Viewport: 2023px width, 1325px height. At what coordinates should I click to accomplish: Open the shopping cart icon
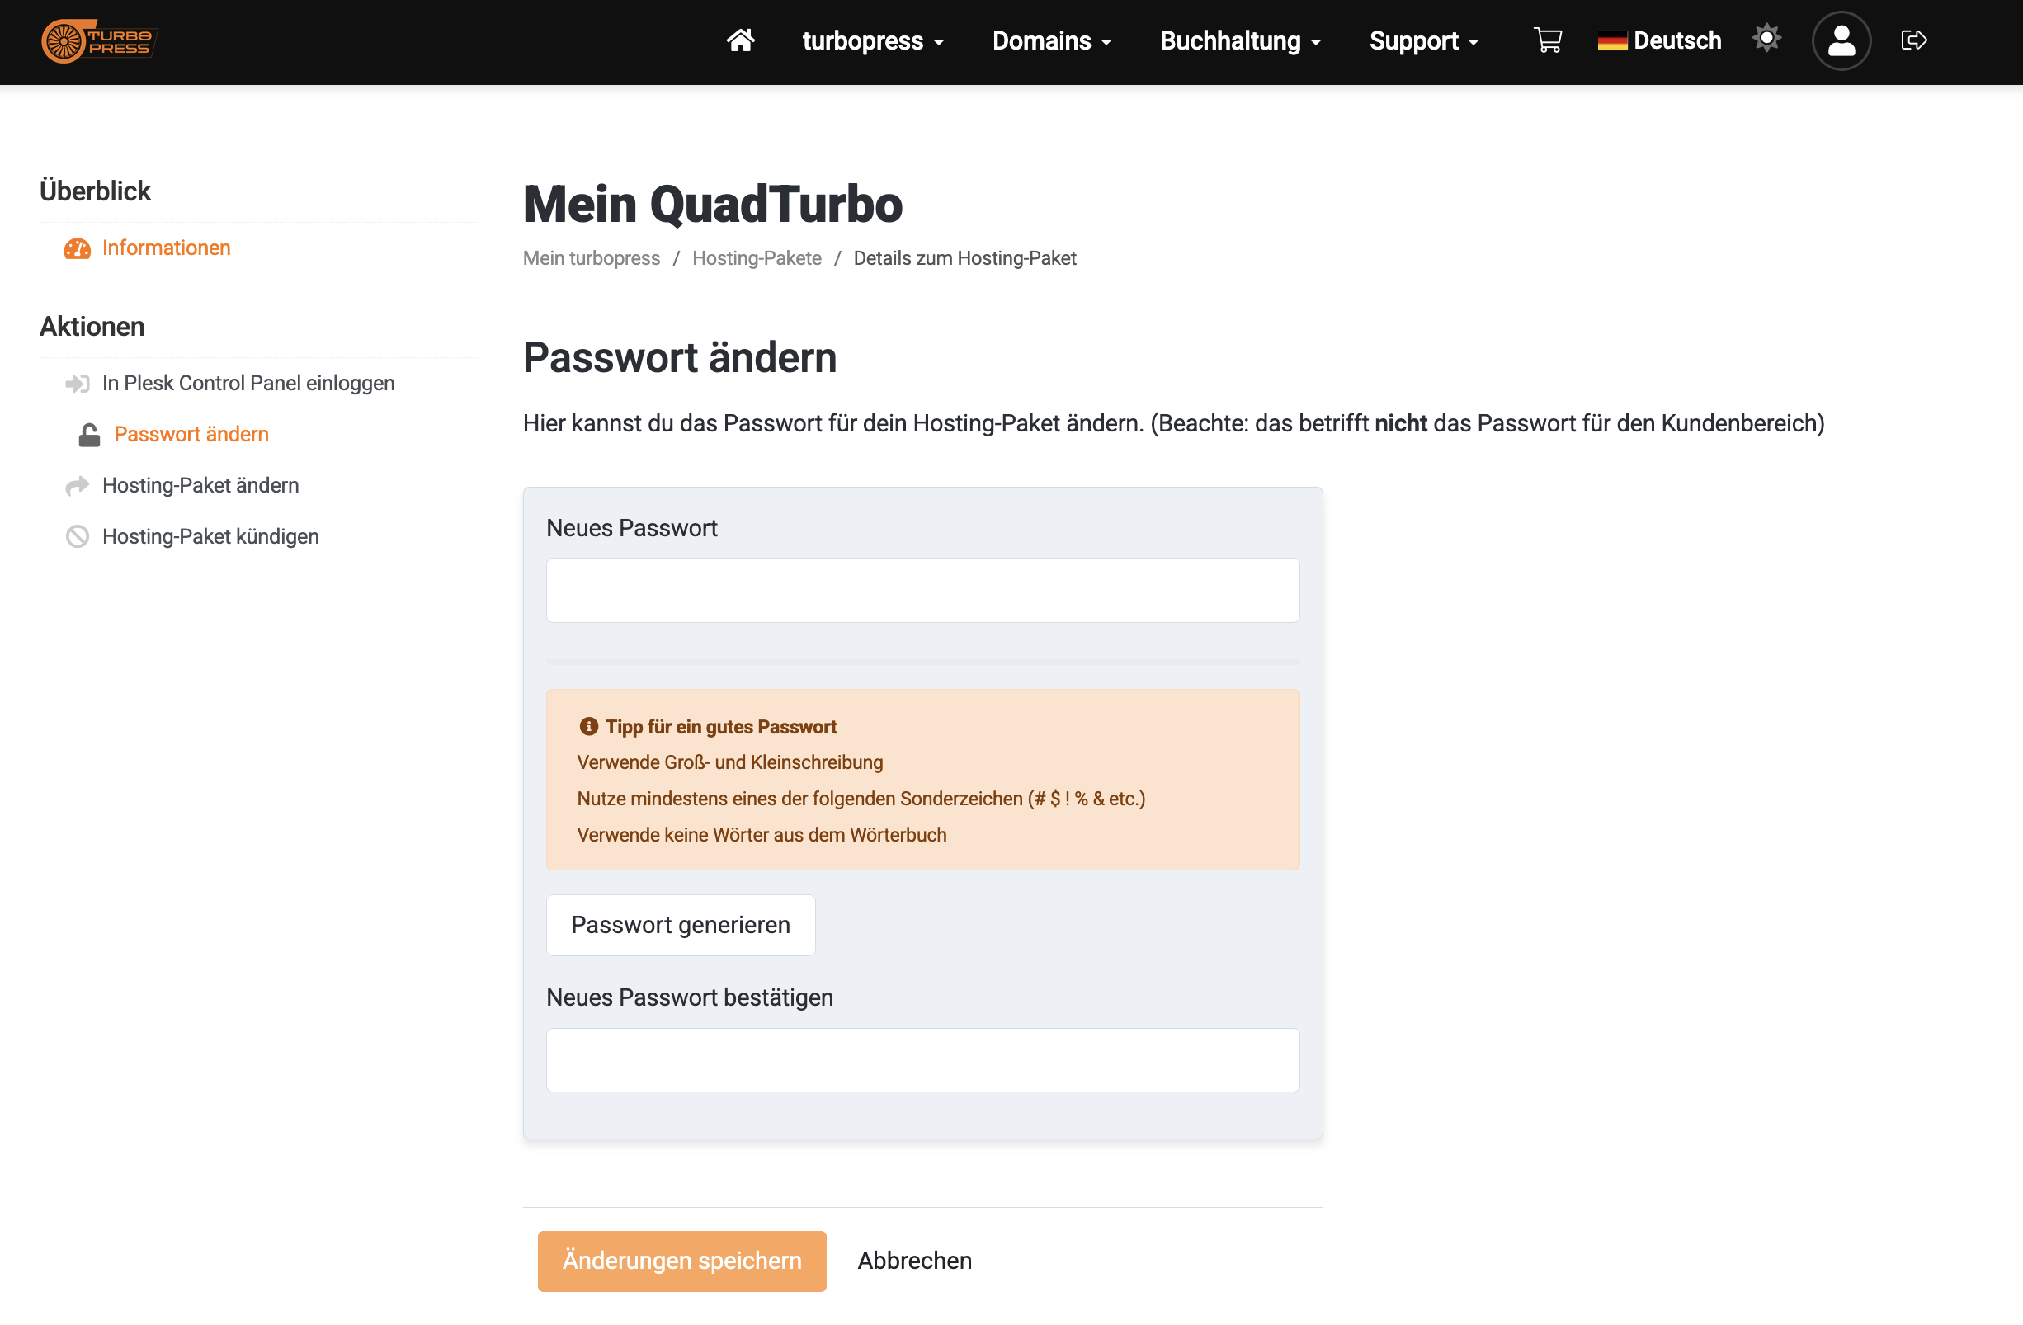click(1547, 40)
